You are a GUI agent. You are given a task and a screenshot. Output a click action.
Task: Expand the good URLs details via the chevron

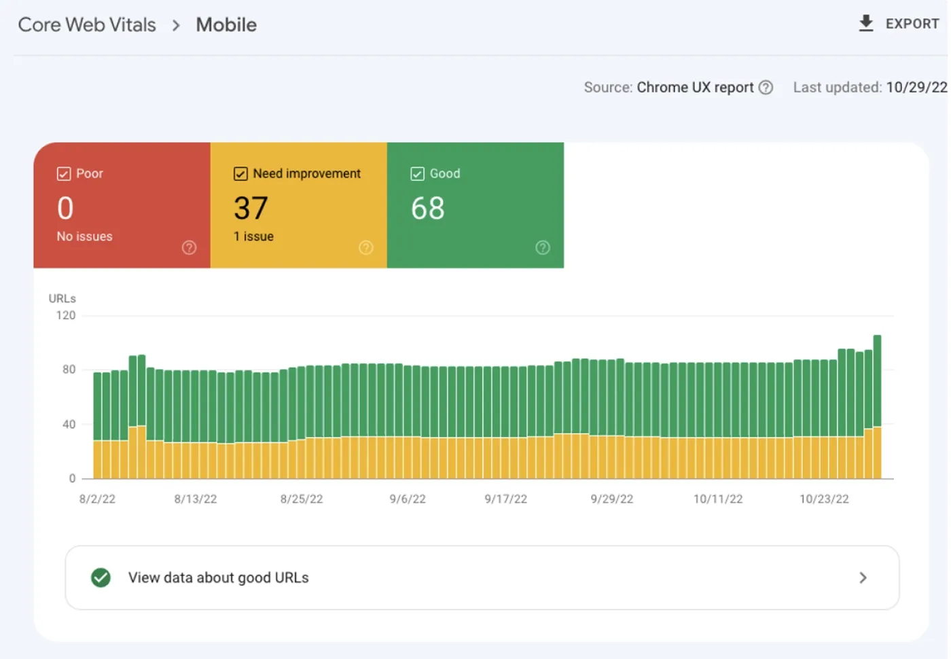click(863, 577)
